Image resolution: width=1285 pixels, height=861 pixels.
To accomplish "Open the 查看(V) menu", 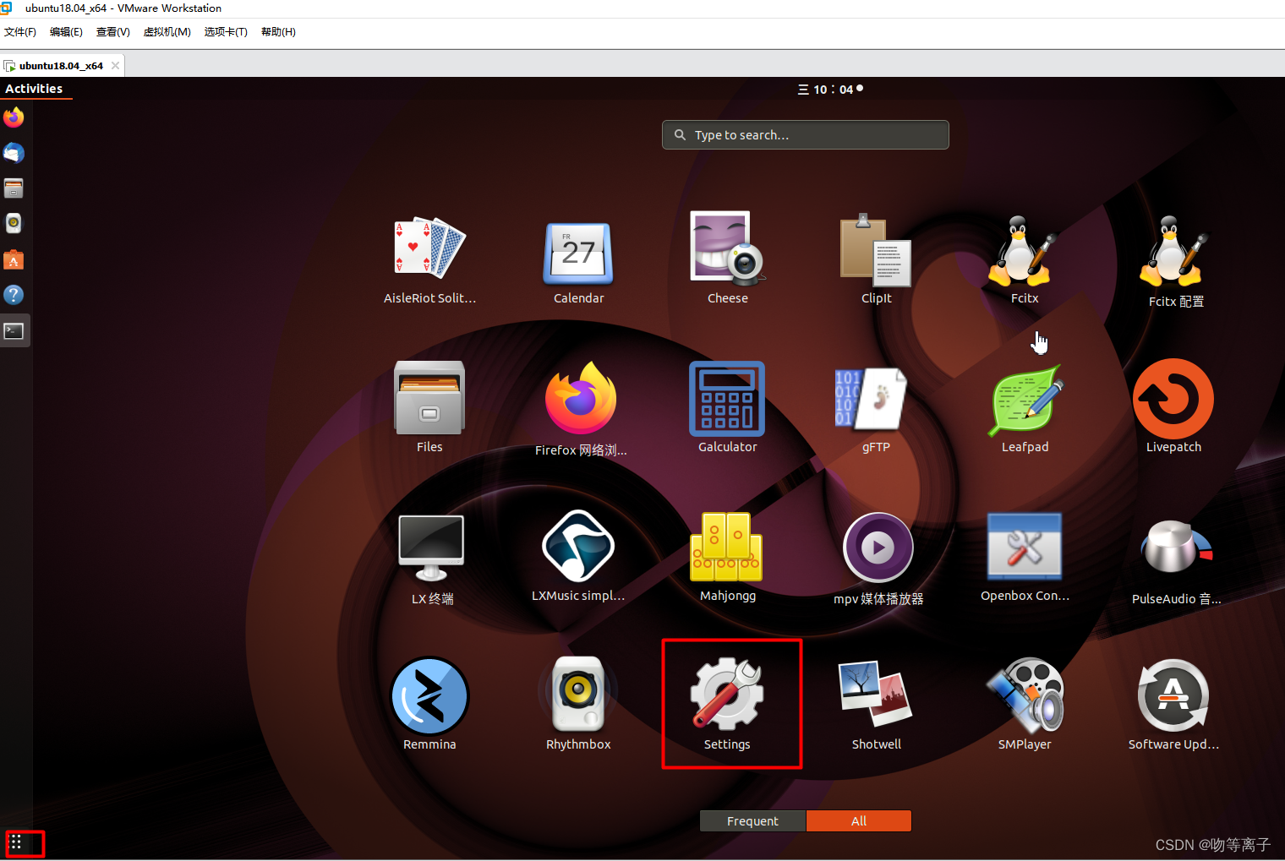I will pos(112,32).
